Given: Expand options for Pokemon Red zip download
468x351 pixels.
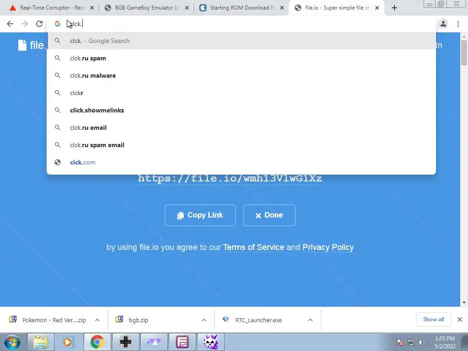Looking at the screenshot, I should 97,320.
